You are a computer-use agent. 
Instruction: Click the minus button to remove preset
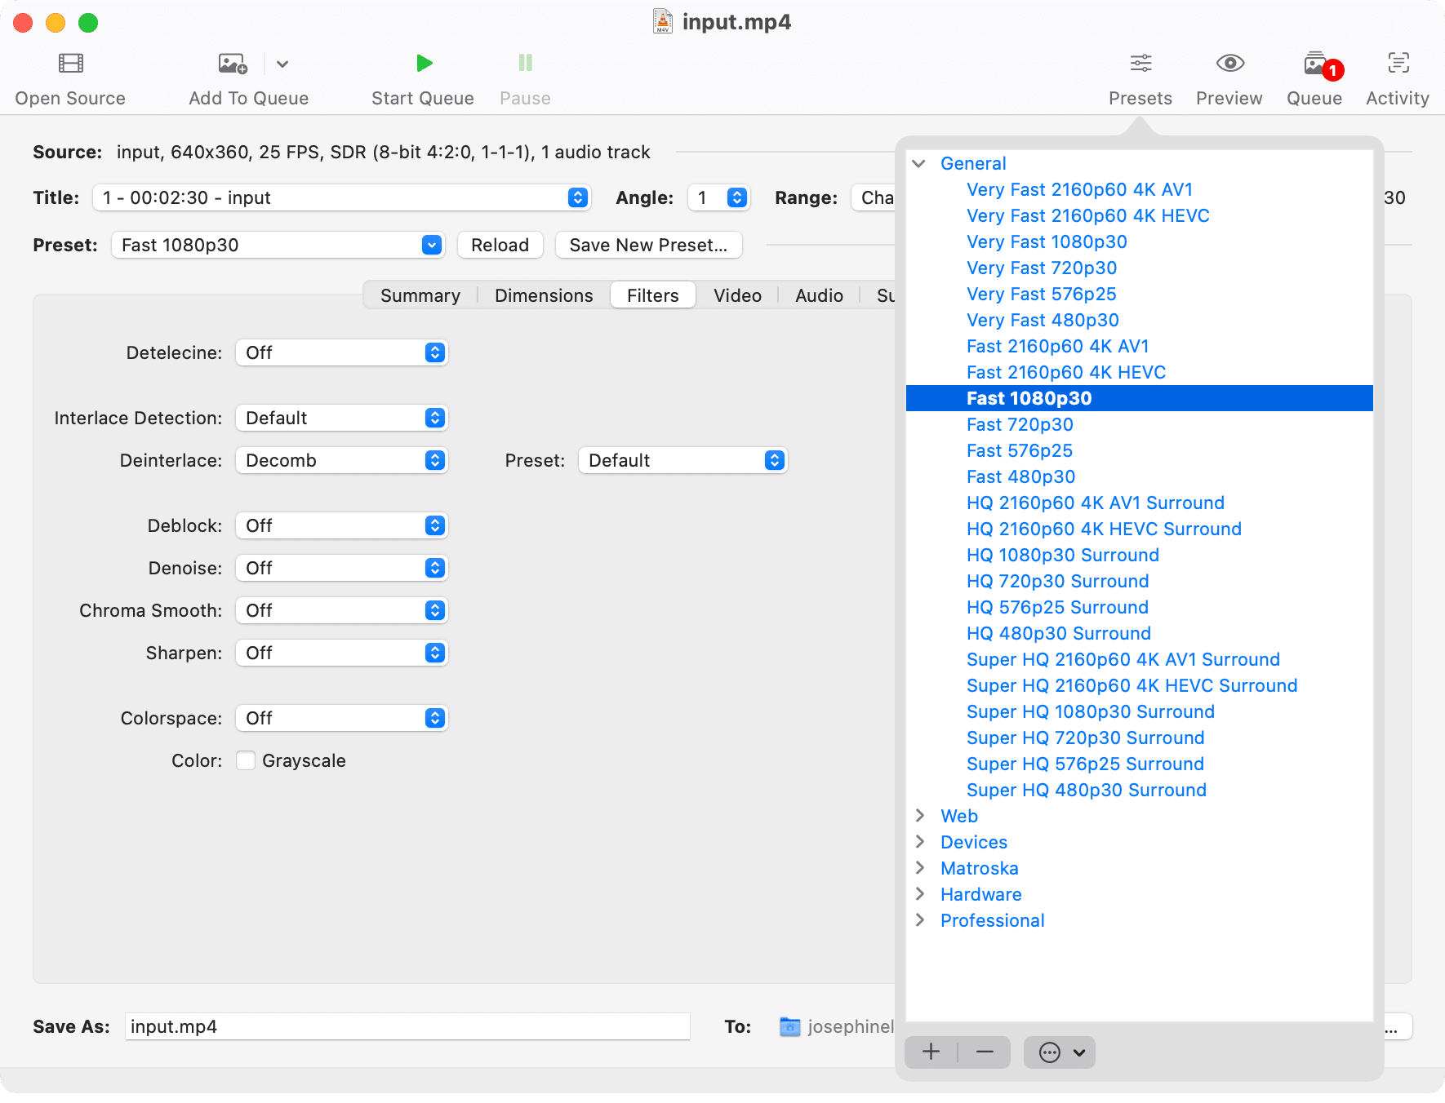(x=985, y=1052)
